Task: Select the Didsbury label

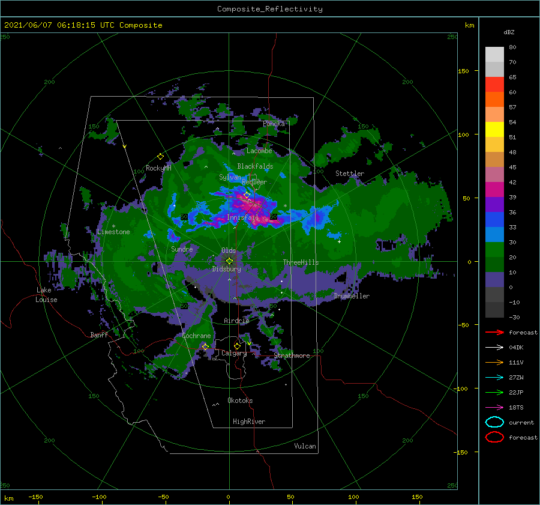Action: pyautogui.click(x=226, y=269)
